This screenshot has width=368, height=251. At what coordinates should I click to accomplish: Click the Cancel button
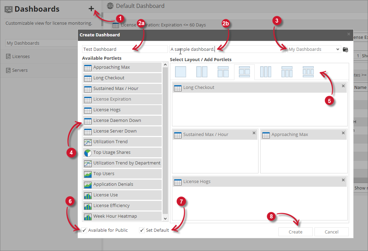point(331,232)
